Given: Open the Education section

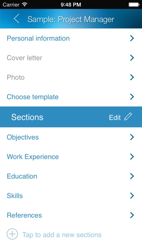Looking at the screenshot, I should click(x=71, y=176).
